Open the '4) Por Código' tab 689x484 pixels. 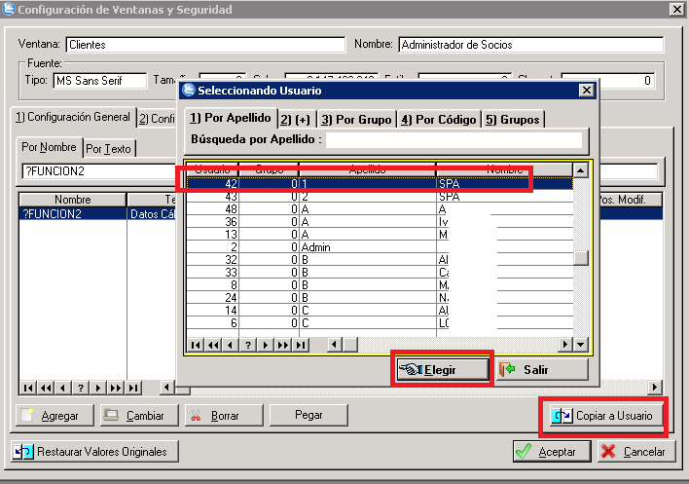tap(438, 120)
